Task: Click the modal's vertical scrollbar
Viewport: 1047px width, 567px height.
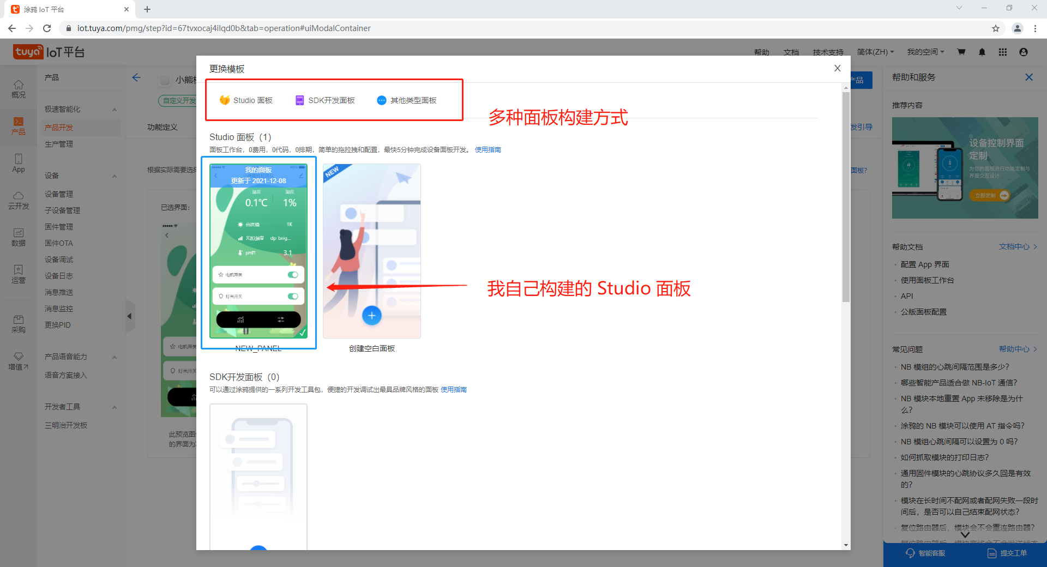Action: coord(846,196)
